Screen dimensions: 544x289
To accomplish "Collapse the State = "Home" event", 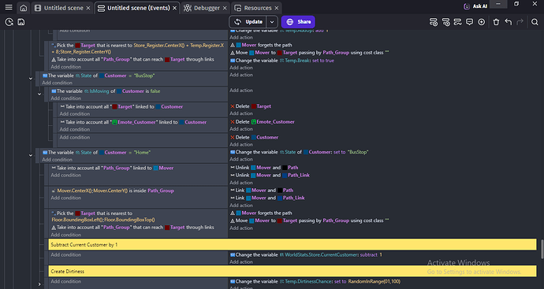I will pyautogui.click(x=31, y=156).
